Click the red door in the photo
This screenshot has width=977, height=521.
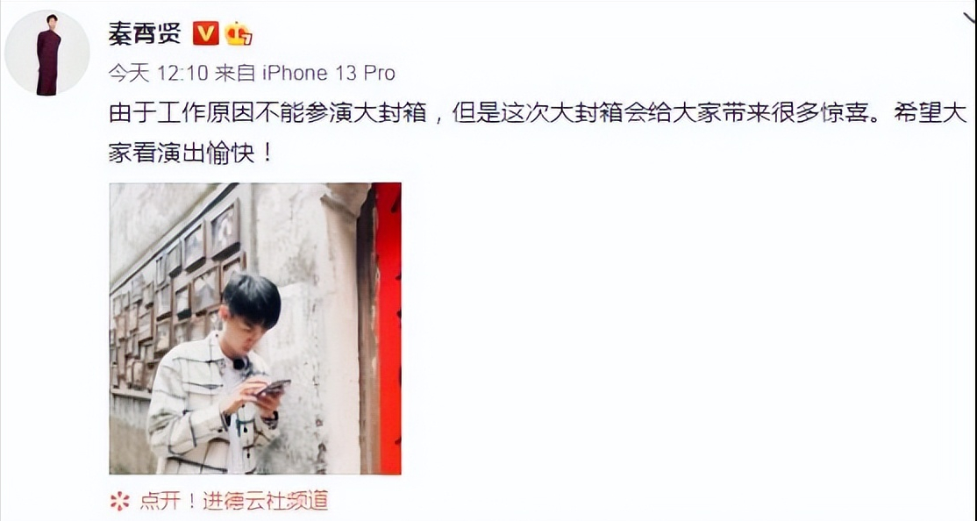pyautogui.click(x=389, y=328)
